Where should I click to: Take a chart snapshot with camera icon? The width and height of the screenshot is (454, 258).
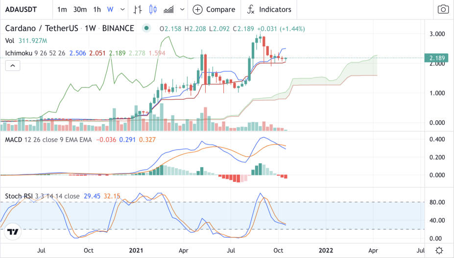pyautogui.click(x=443, y=9)
